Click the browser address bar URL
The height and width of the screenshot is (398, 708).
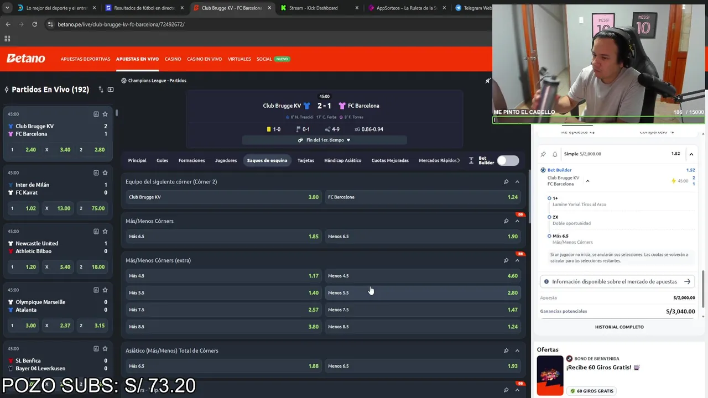[x=121, y=24]
